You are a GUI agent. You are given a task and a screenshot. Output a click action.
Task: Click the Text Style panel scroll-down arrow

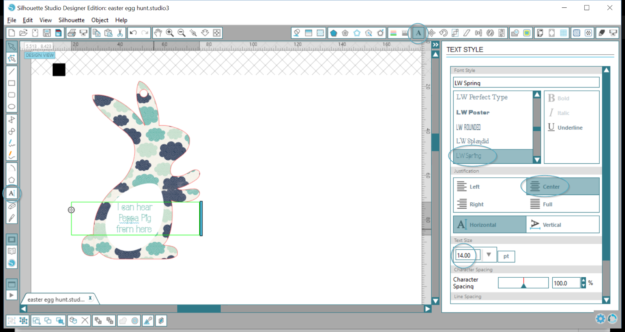606,300
